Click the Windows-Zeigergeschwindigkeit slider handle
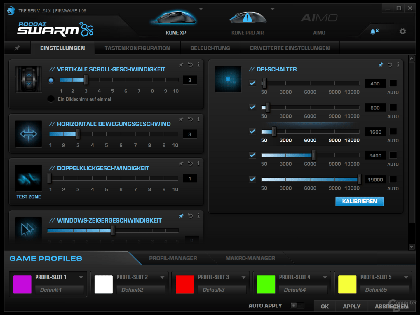 pos(113,230)
